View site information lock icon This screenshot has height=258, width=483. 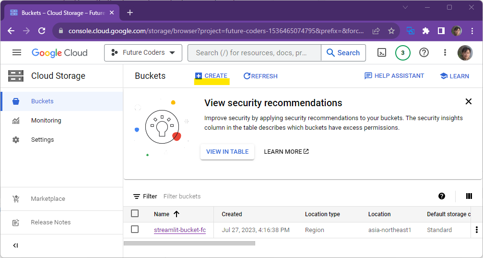61,31
